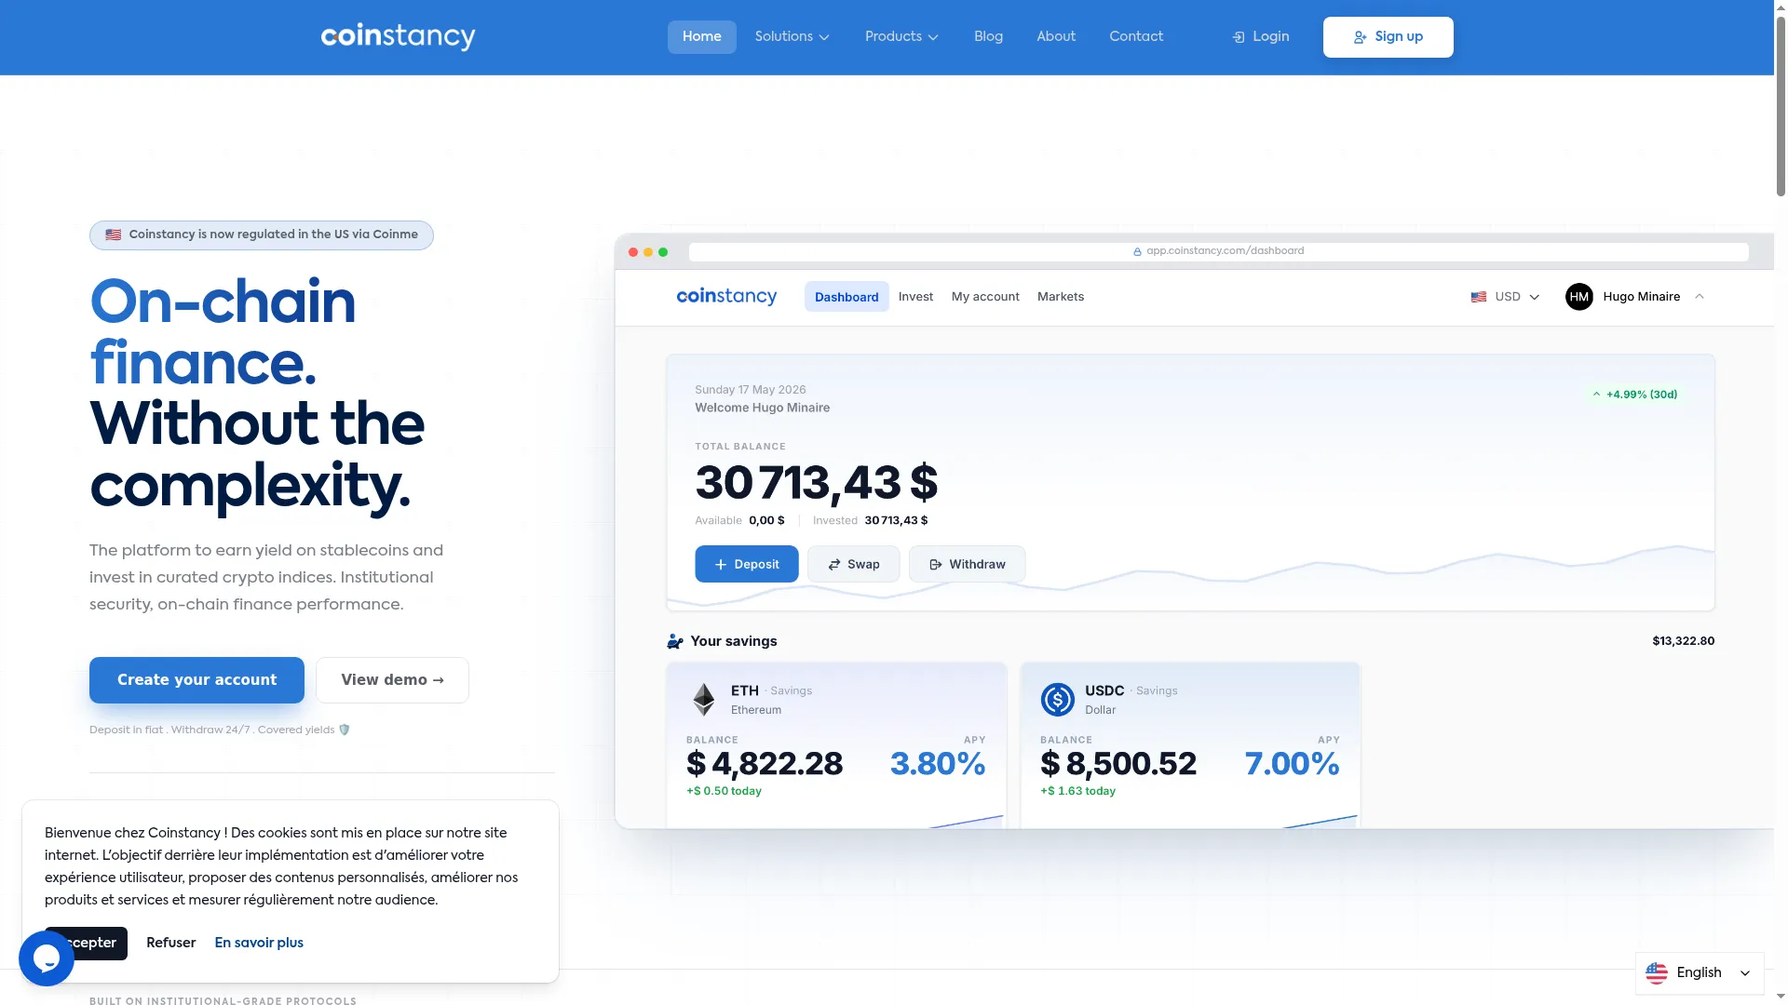1788x1005 pixels.
Task: Click the Your savings heading
Action: click(x=734, y=641)
